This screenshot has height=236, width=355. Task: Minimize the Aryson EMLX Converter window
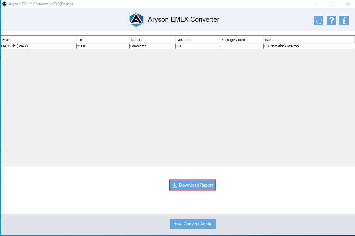coord(318,4)
